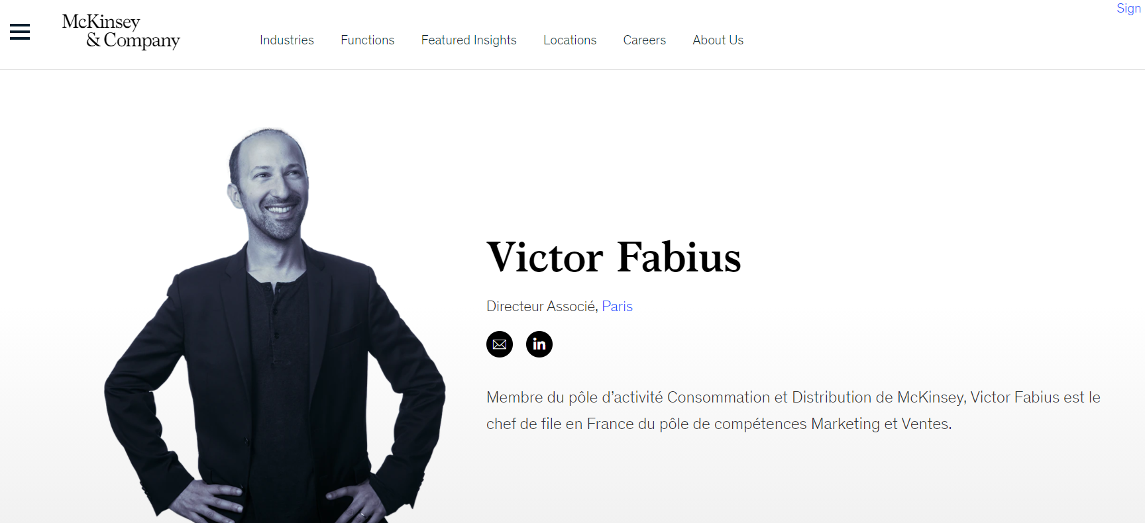Open the Careers menu item

point(645,40)
